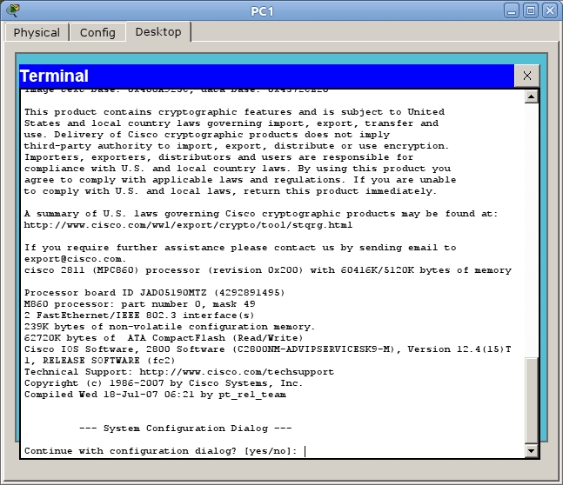Viewport: 563px width, 485px height.
Task: Click the export@cisco.com email text
Action: click(75, 259)
